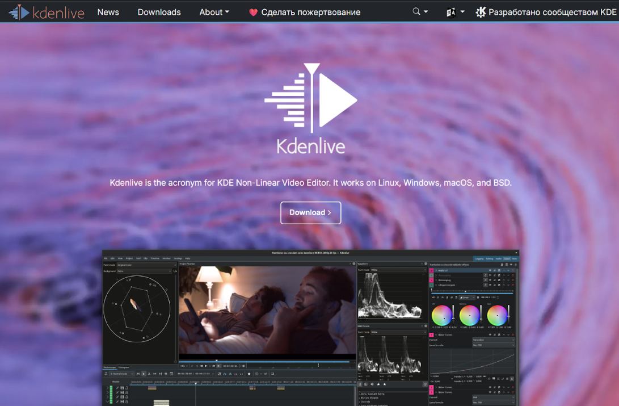Go to the Downloads page

click(x=159, y=12)
